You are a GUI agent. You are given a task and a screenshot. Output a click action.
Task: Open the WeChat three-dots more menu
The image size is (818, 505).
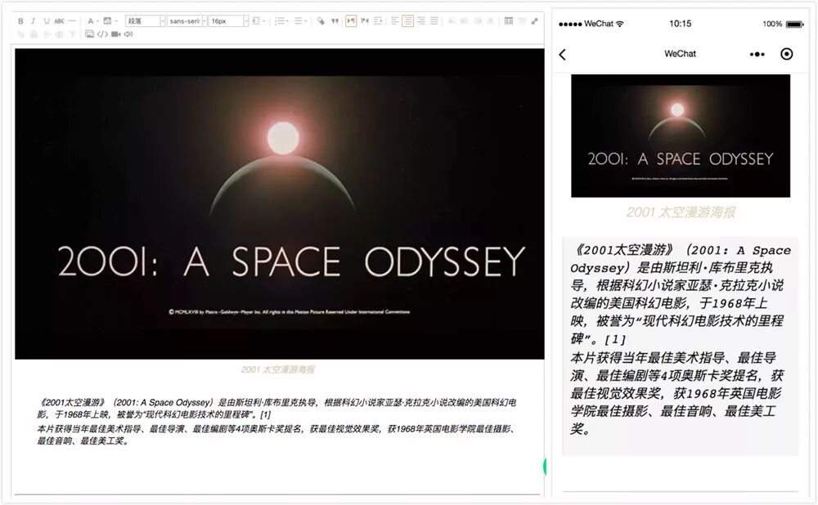[757, 54]
